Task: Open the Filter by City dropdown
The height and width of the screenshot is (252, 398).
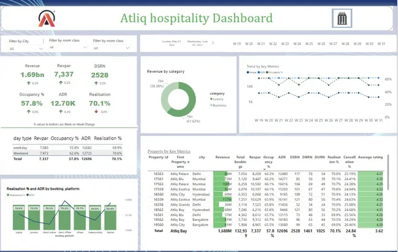Action: pyautogui.click(x=26, y=48)
